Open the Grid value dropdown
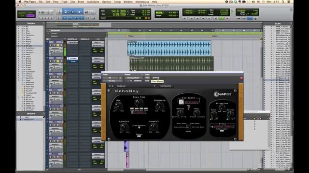The width and height of the screenshot is (309, 173). pos(177,12)
